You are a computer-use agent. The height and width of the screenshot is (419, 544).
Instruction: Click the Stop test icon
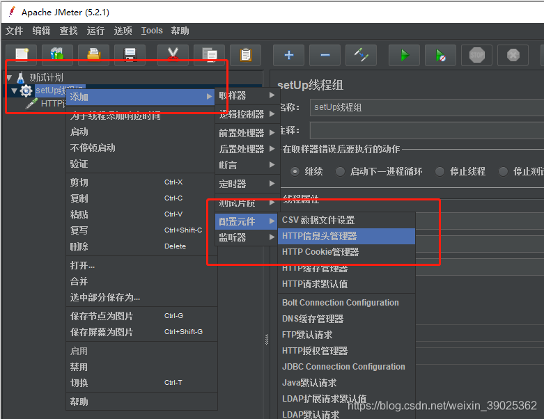point(476,55)
